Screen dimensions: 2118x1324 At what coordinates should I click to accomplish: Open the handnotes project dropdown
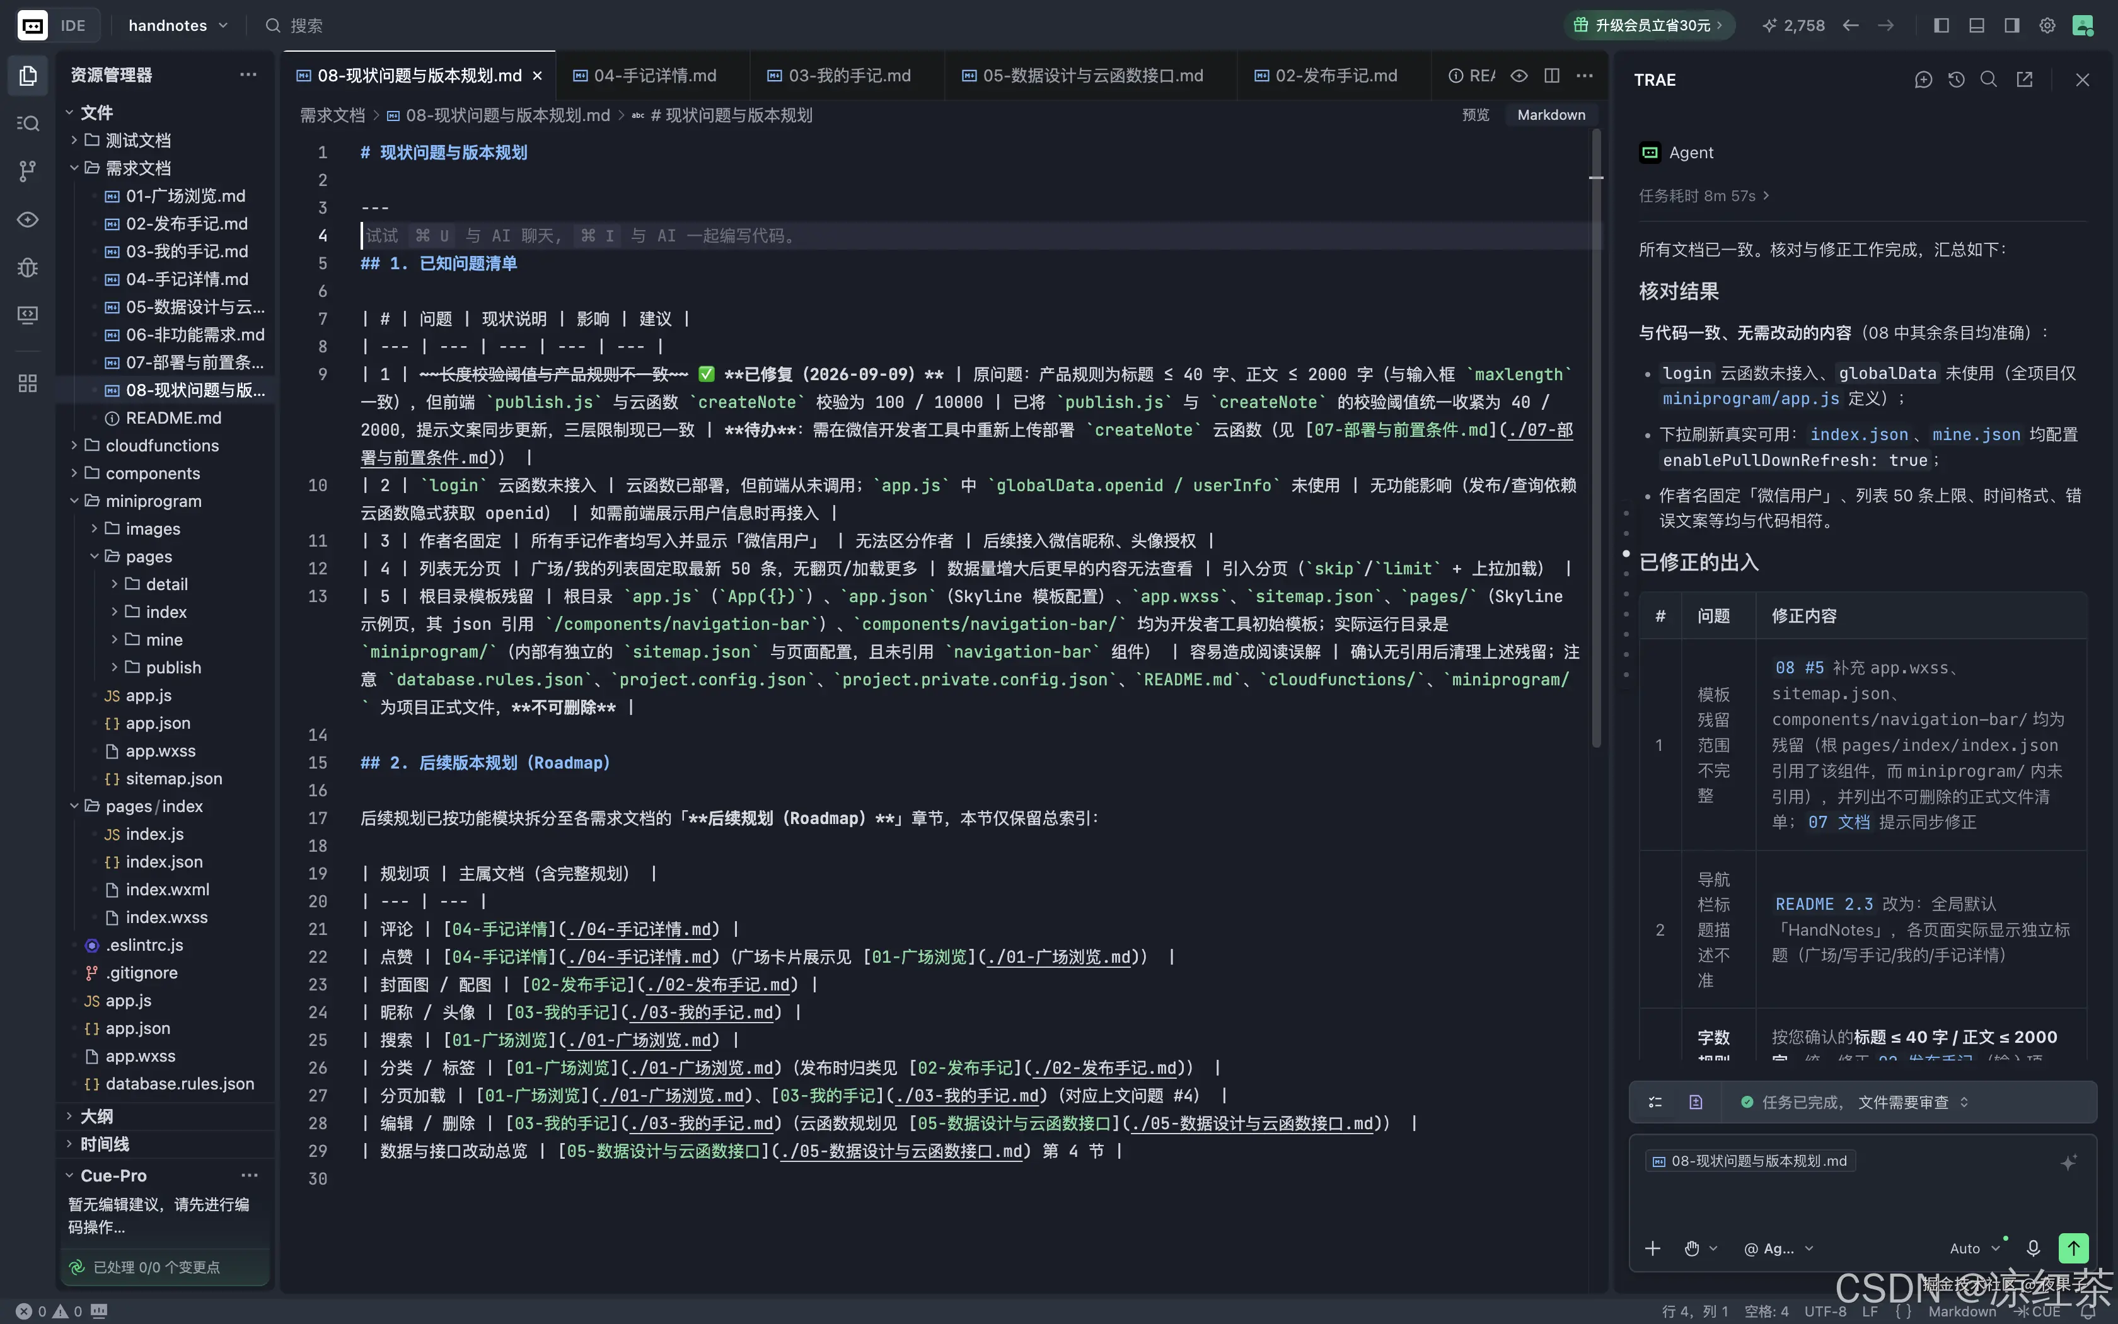coord(178,25)
